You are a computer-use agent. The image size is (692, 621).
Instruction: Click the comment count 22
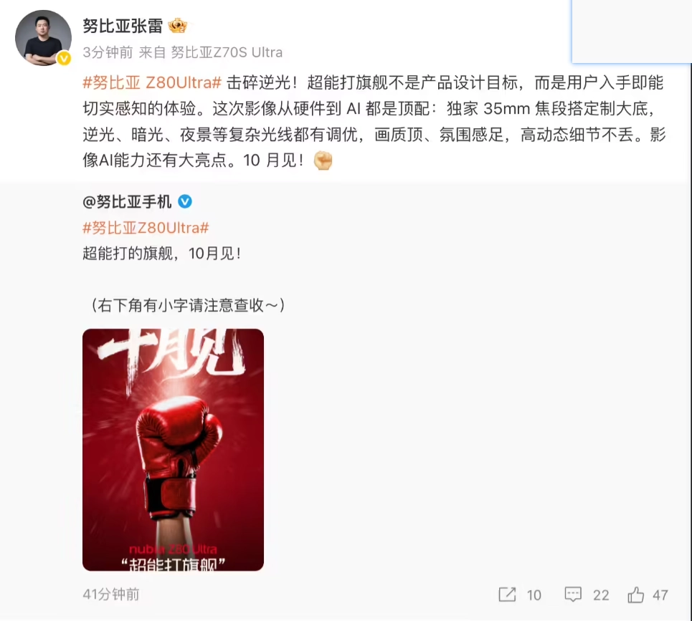(x=601, y=595)
